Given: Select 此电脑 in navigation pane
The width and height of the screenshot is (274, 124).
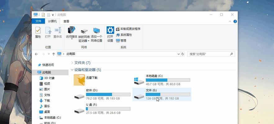Looking at the screenshot, I should pos(50,72).
